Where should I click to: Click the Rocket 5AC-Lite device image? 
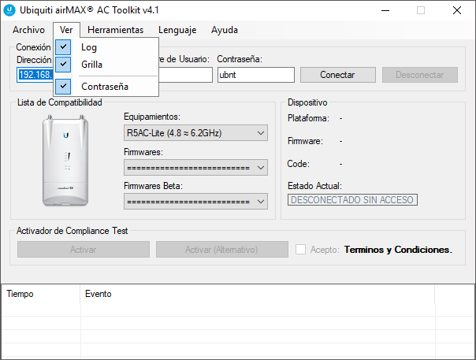coord(65,161)
